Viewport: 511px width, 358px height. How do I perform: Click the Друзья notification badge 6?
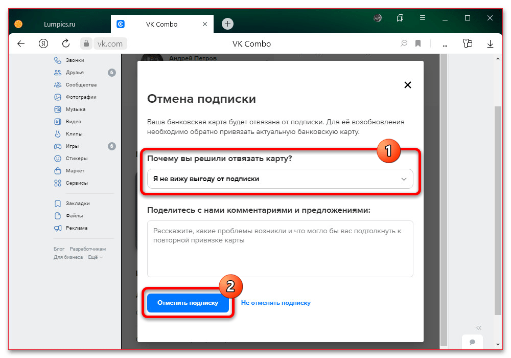click(x=112, y=73)
